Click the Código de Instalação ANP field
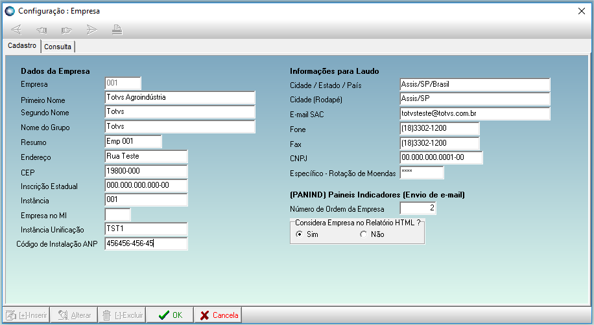This screenshot has height=325, width=594. pyautogui.click(x=146, y=243)
